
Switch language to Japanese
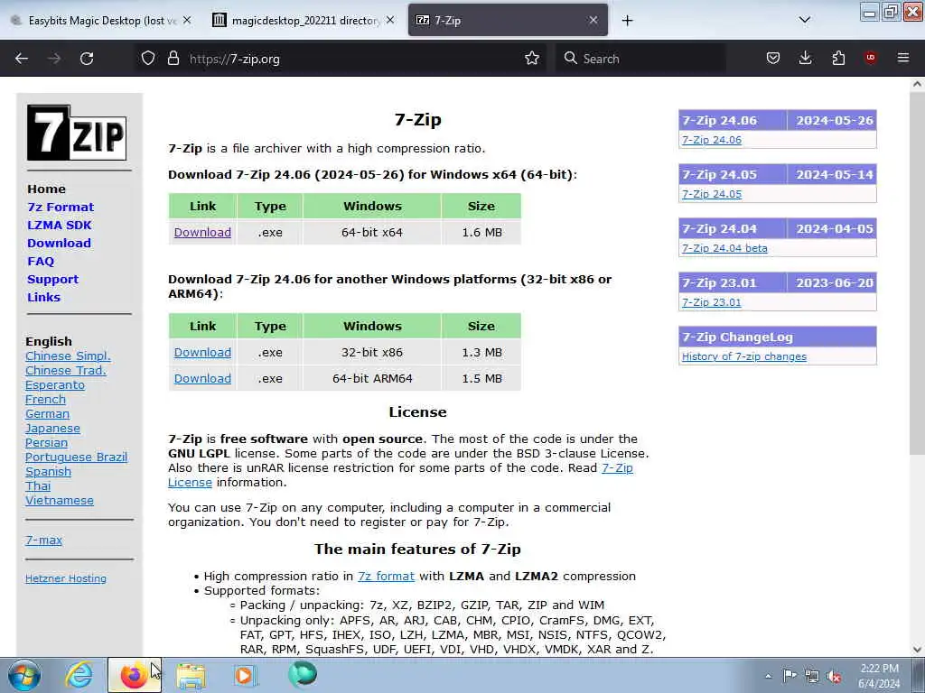(52, 429)
